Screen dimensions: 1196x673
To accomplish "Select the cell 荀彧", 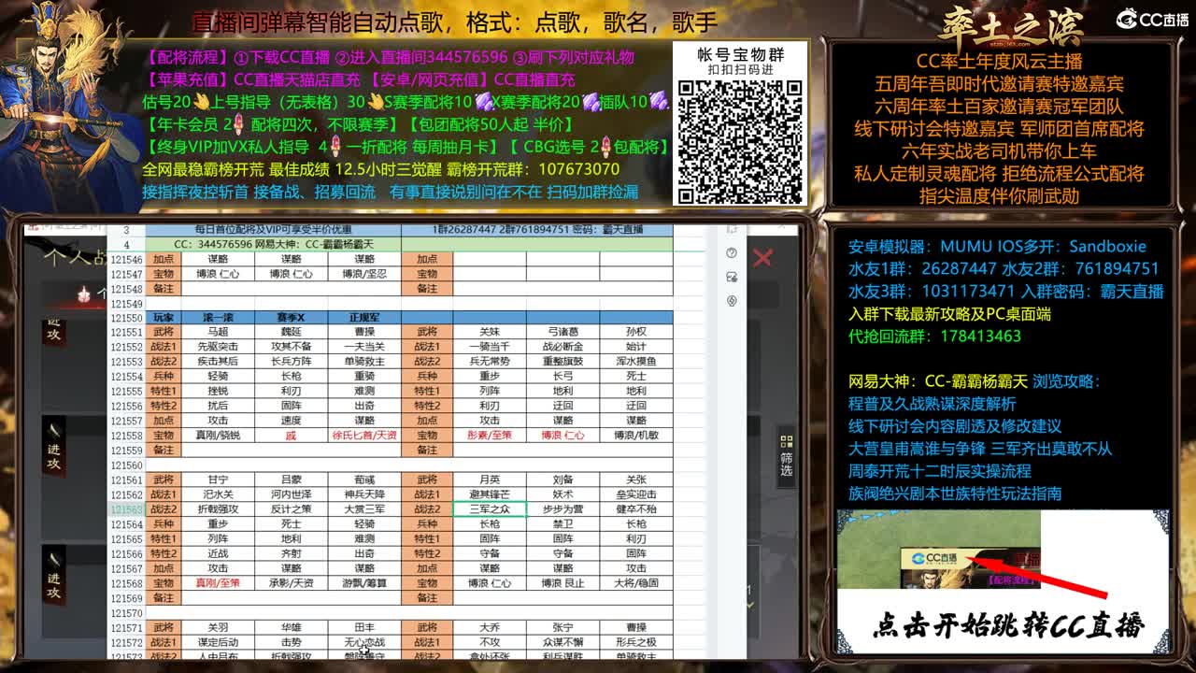I will (x=363, y=480).
